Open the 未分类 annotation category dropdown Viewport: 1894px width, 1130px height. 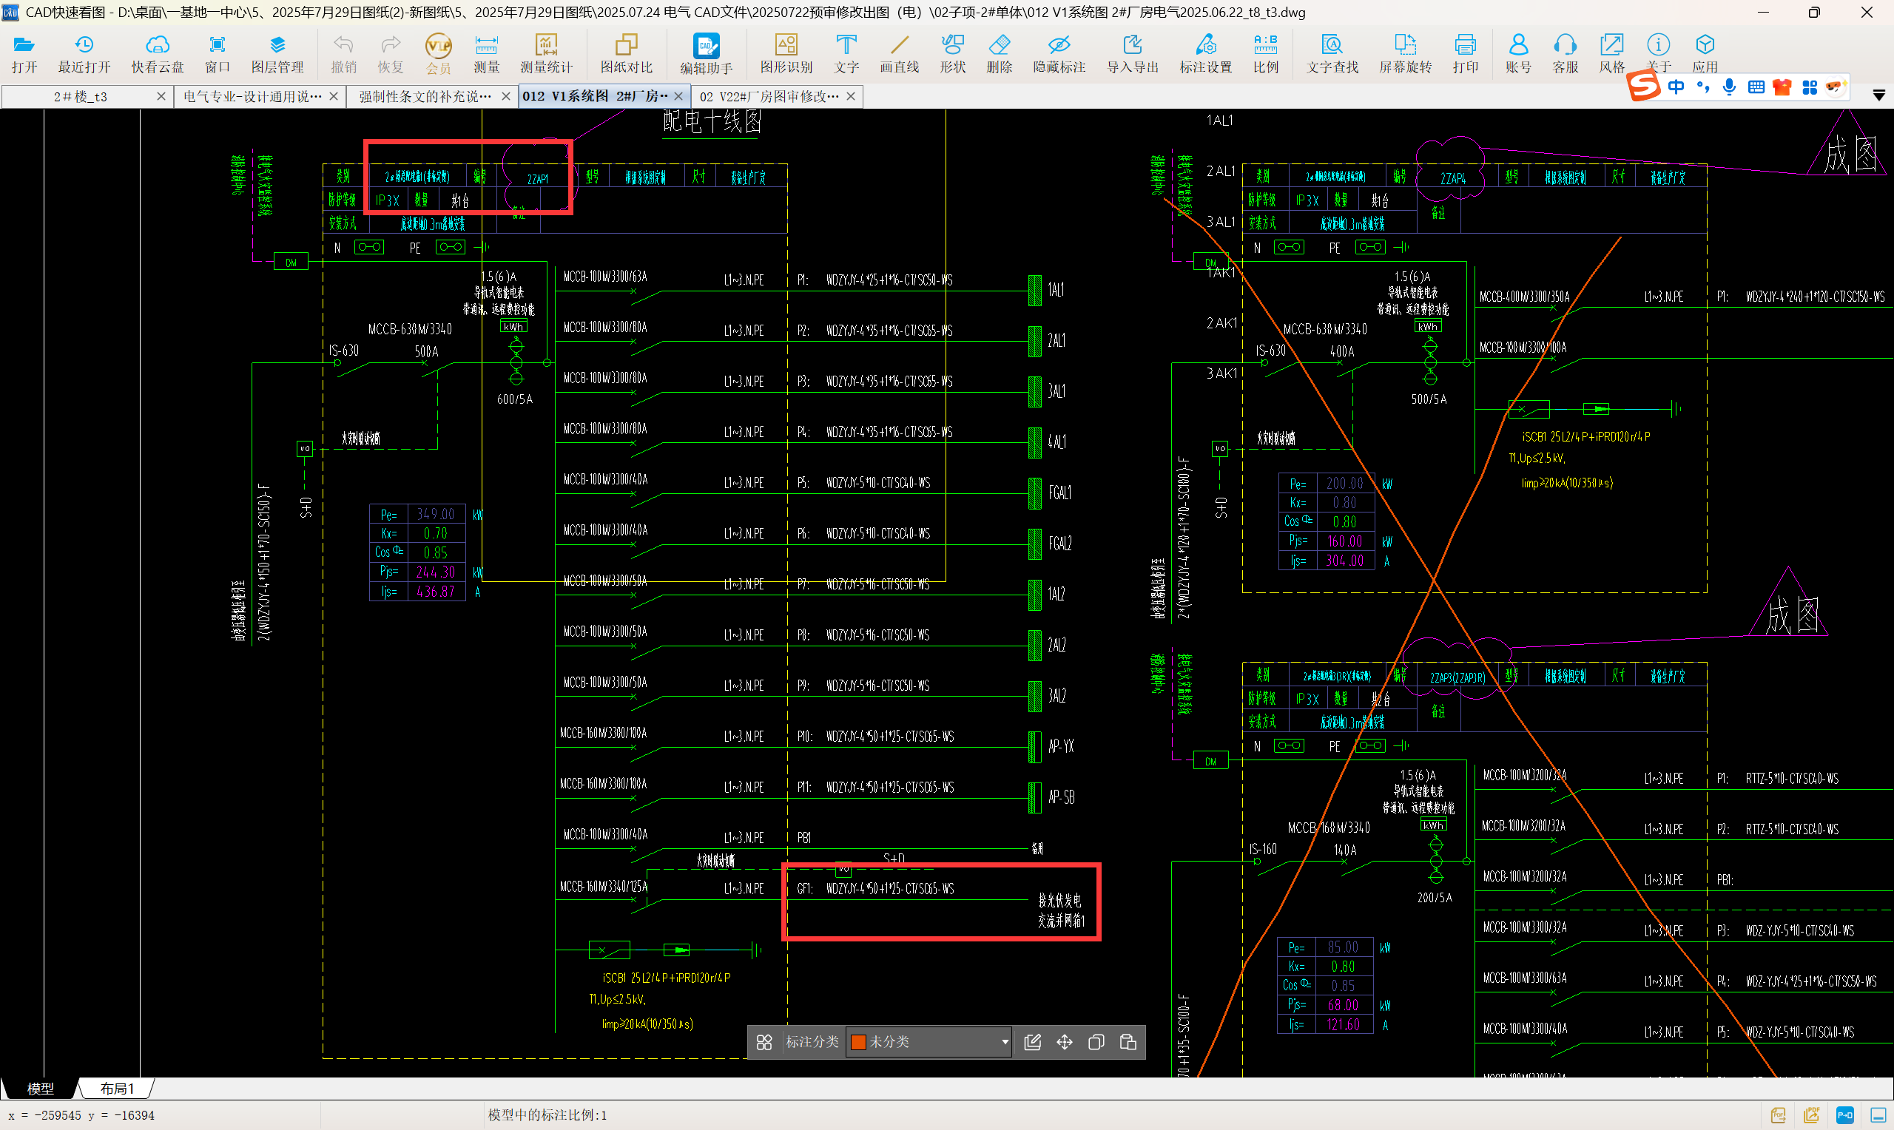tap(930, 1042)
